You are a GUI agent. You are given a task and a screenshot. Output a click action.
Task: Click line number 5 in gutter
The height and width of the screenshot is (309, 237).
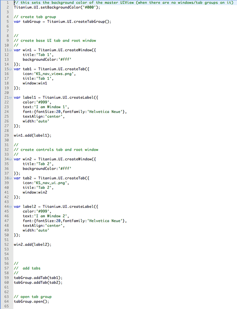point(8,22)
